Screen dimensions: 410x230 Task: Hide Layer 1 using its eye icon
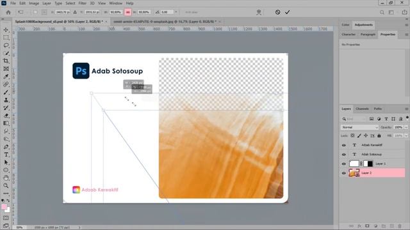point(344,164)
